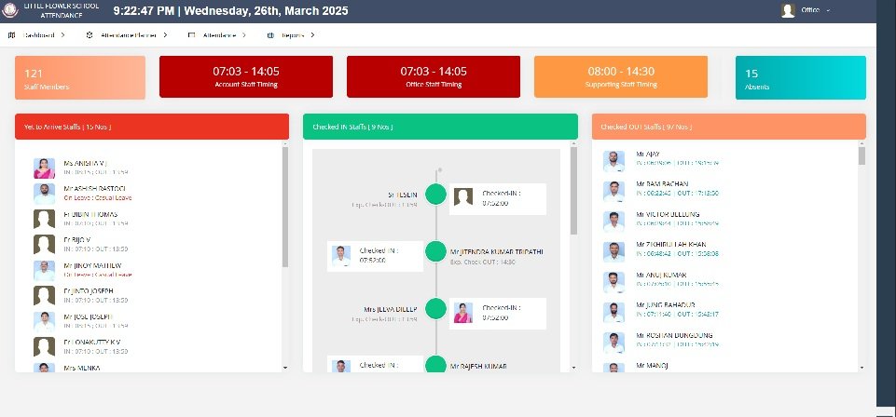This screenshot has width=896, height=417.
Task: Click Yet to Arrive list scroll-down arrow
Action: point(285,368)
